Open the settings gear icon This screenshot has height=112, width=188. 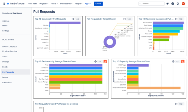tap(178, 4)
